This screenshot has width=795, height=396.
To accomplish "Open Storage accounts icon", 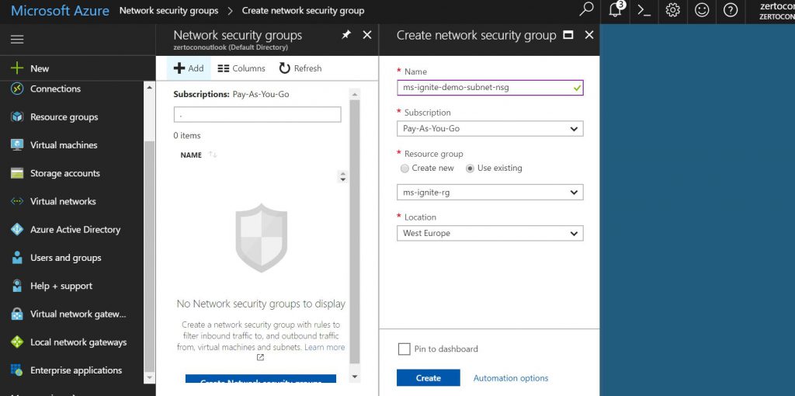I will coord(17,173).
